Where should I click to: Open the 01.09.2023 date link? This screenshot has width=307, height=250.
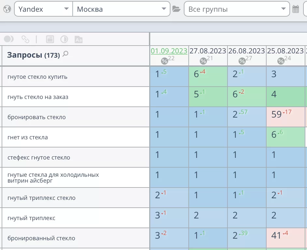click(x=169, y=51)
